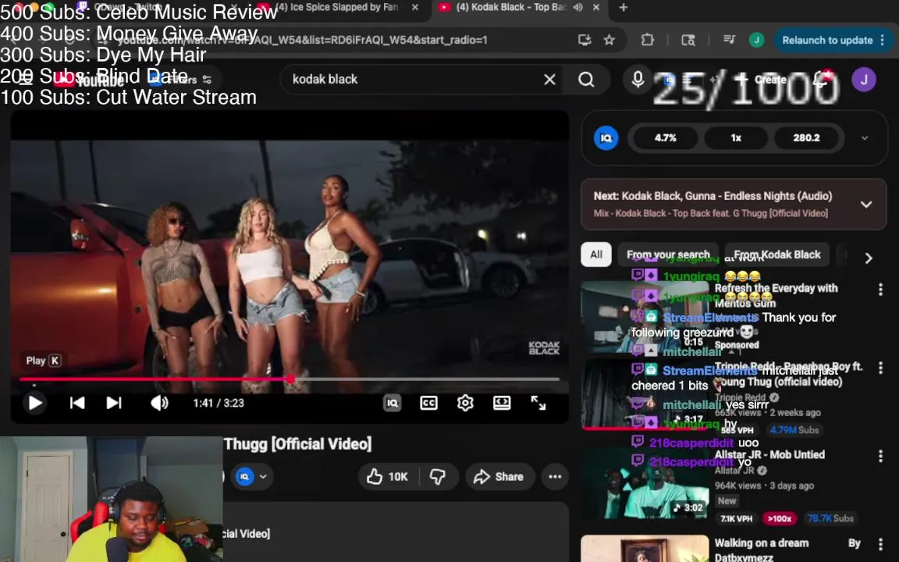Mute the video volume speaker icon
Viewport: 899px width, 562px height.
point(159,403)
